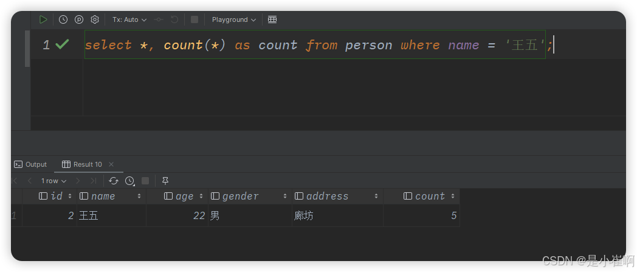
Task: Select count cell with value 5
Action: click(421, 215)
